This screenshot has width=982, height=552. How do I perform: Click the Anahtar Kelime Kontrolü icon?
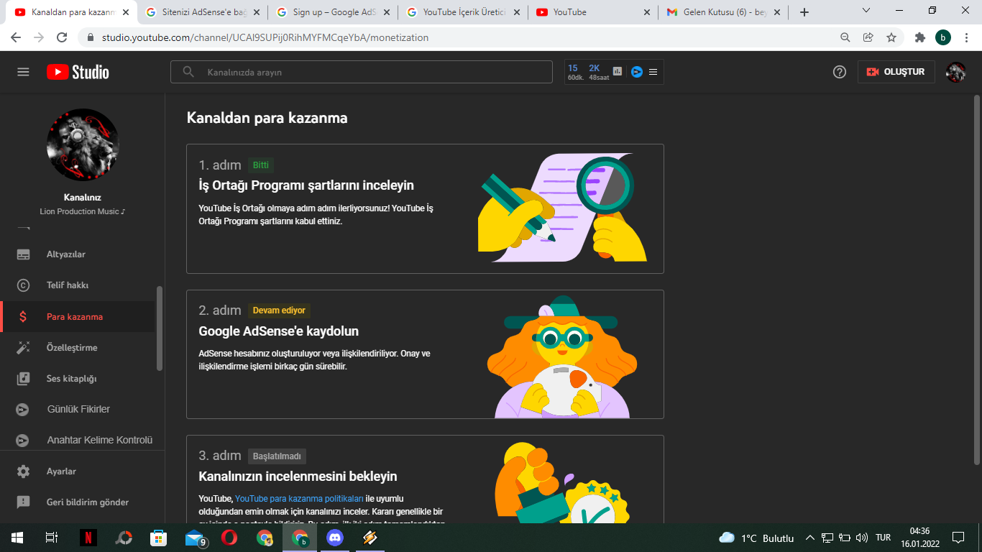tap(24, 441)
